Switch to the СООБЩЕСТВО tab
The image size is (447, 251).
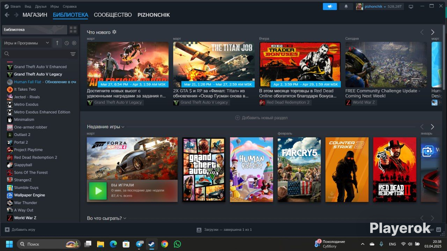[113, 15]
